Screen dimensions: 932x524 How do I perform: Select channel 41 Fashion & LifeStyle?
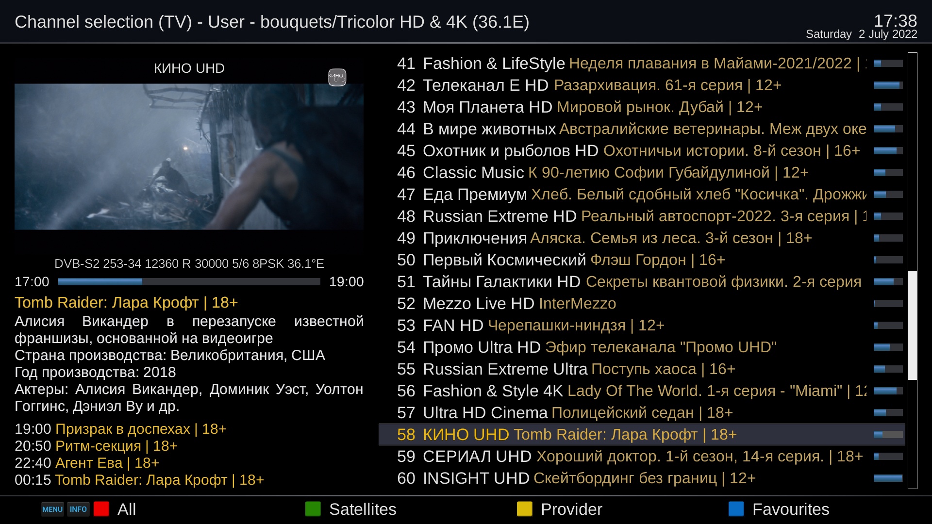point(642,63)
